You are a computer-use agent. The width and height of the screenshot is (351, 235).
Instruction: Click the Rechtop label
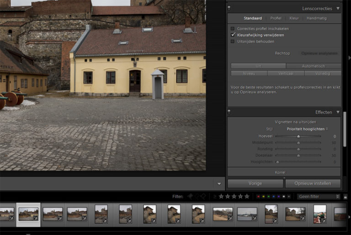pos(282,53)
